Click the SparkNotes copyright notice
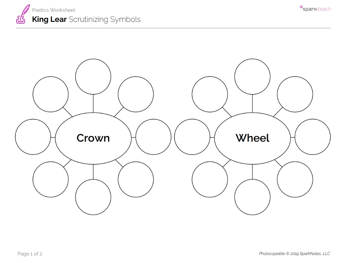The image size is (352, 263). click(294, 254)
